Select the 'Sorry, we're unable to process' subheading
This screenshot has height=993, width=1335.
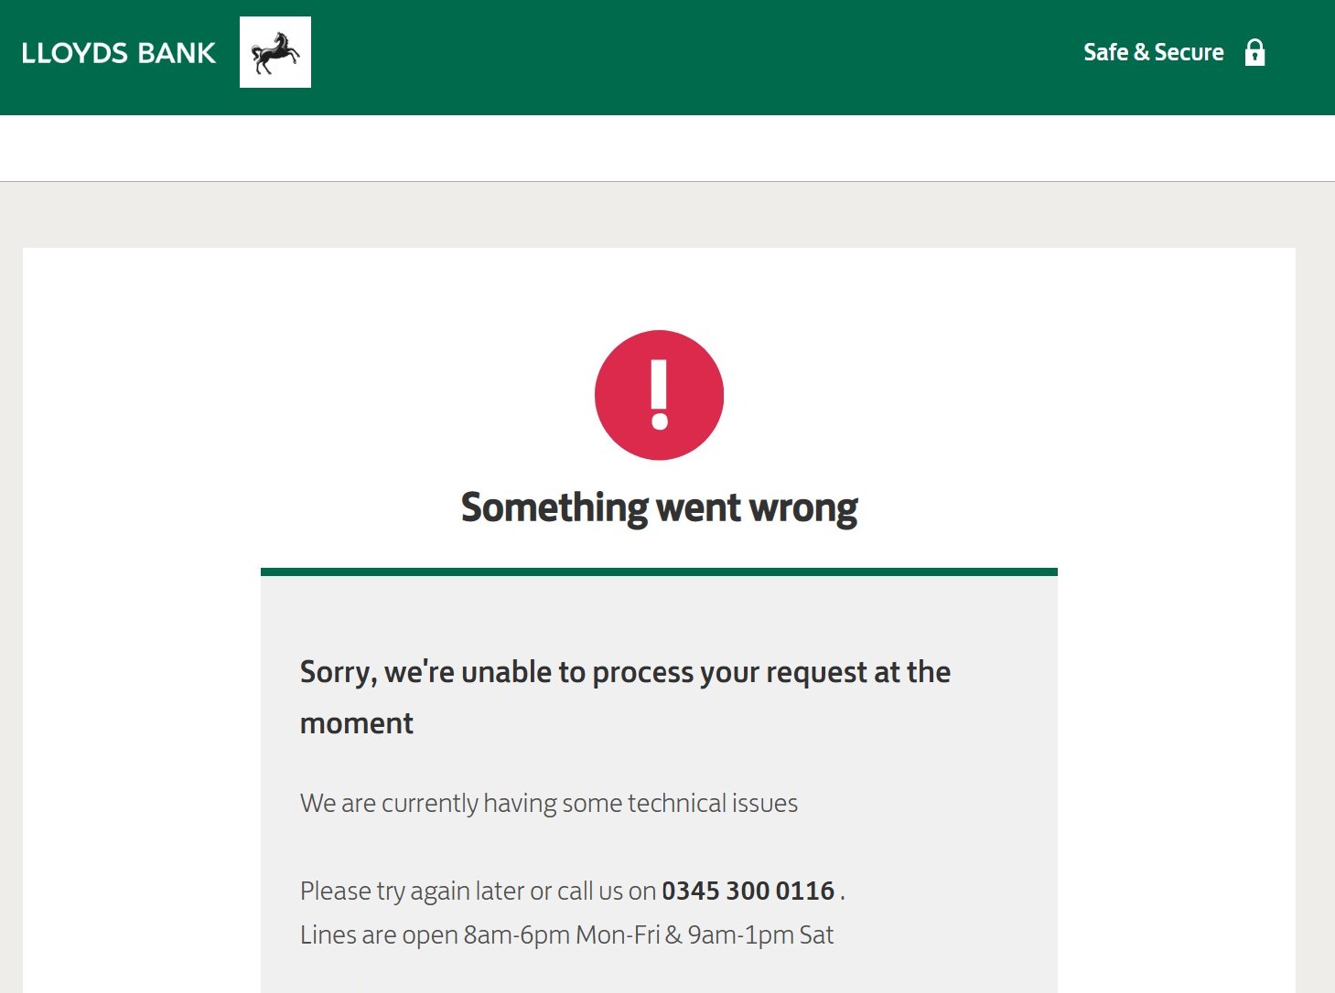click(625, 672)
